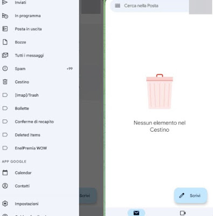This screenshot has width=213, height=216.
Task: Click the empty trash can illustration
Action: pos(160,91)
